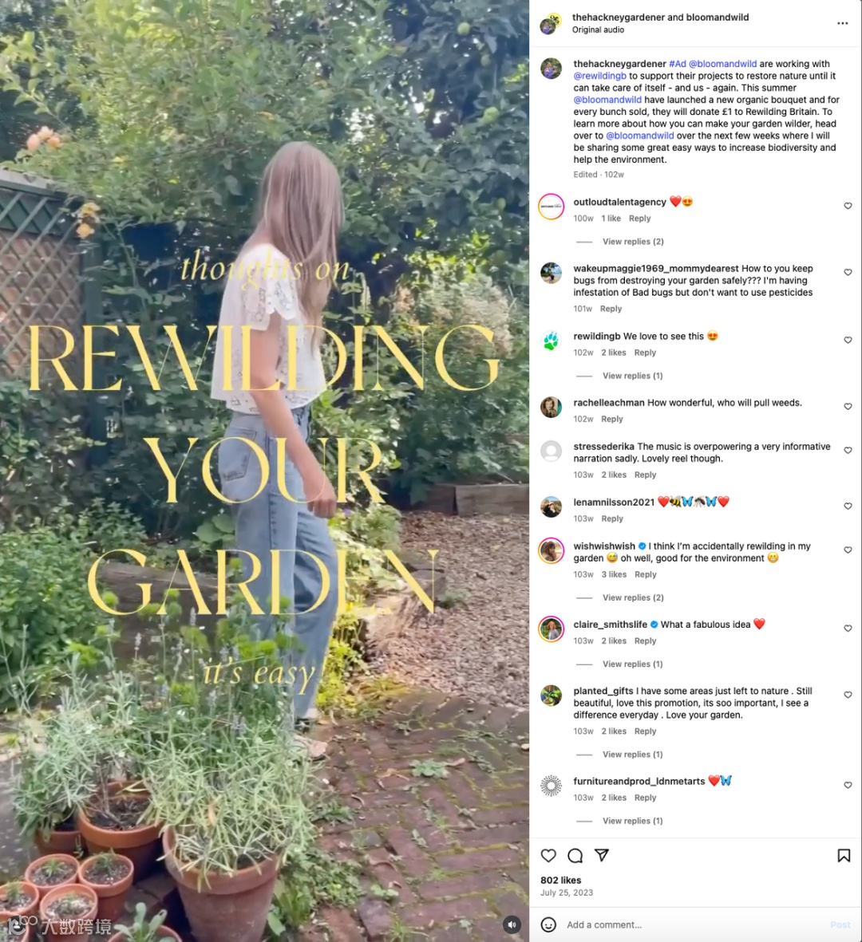
Task: Open rewildingb's paw print avatar
Action: tap(551, 341)
